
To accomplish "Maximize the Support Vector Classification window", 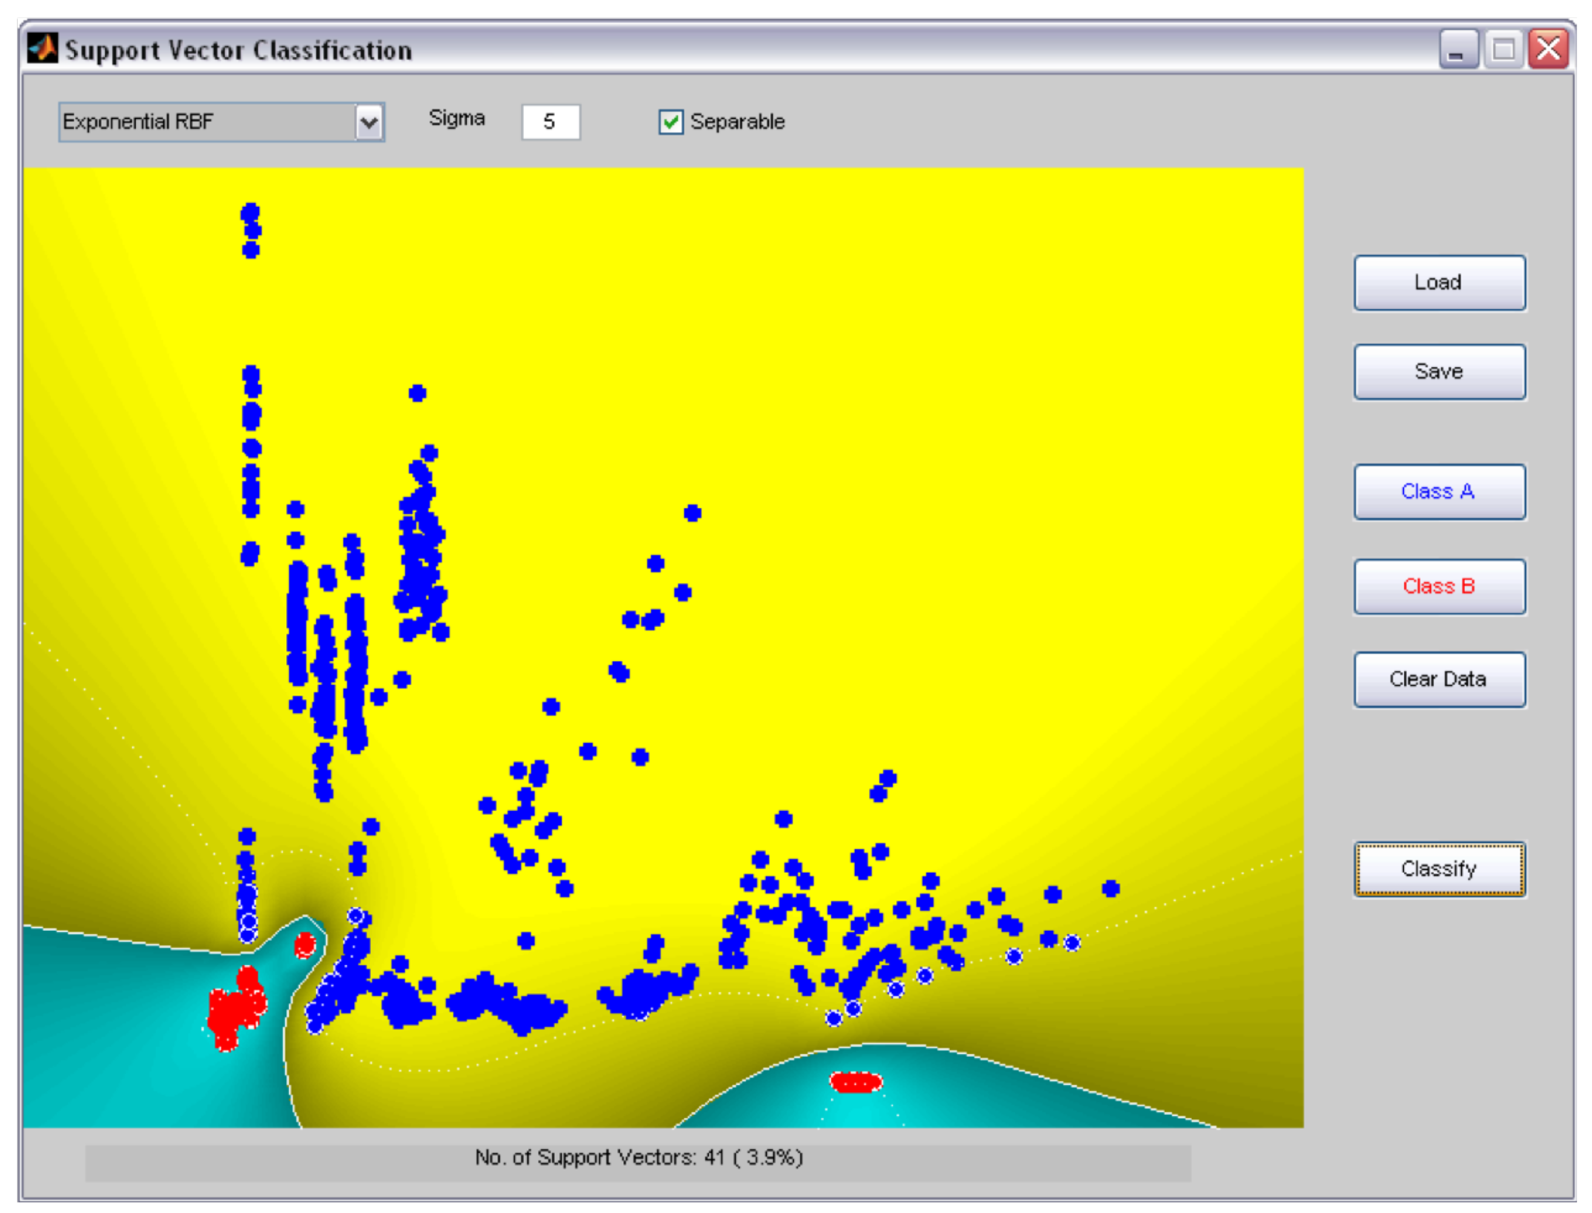I will 1503,50.
